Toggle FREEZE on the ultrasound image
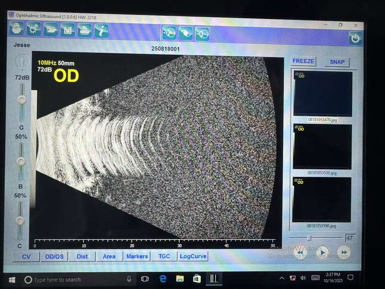This screenshot has height=289, width=385. point(303,61)
